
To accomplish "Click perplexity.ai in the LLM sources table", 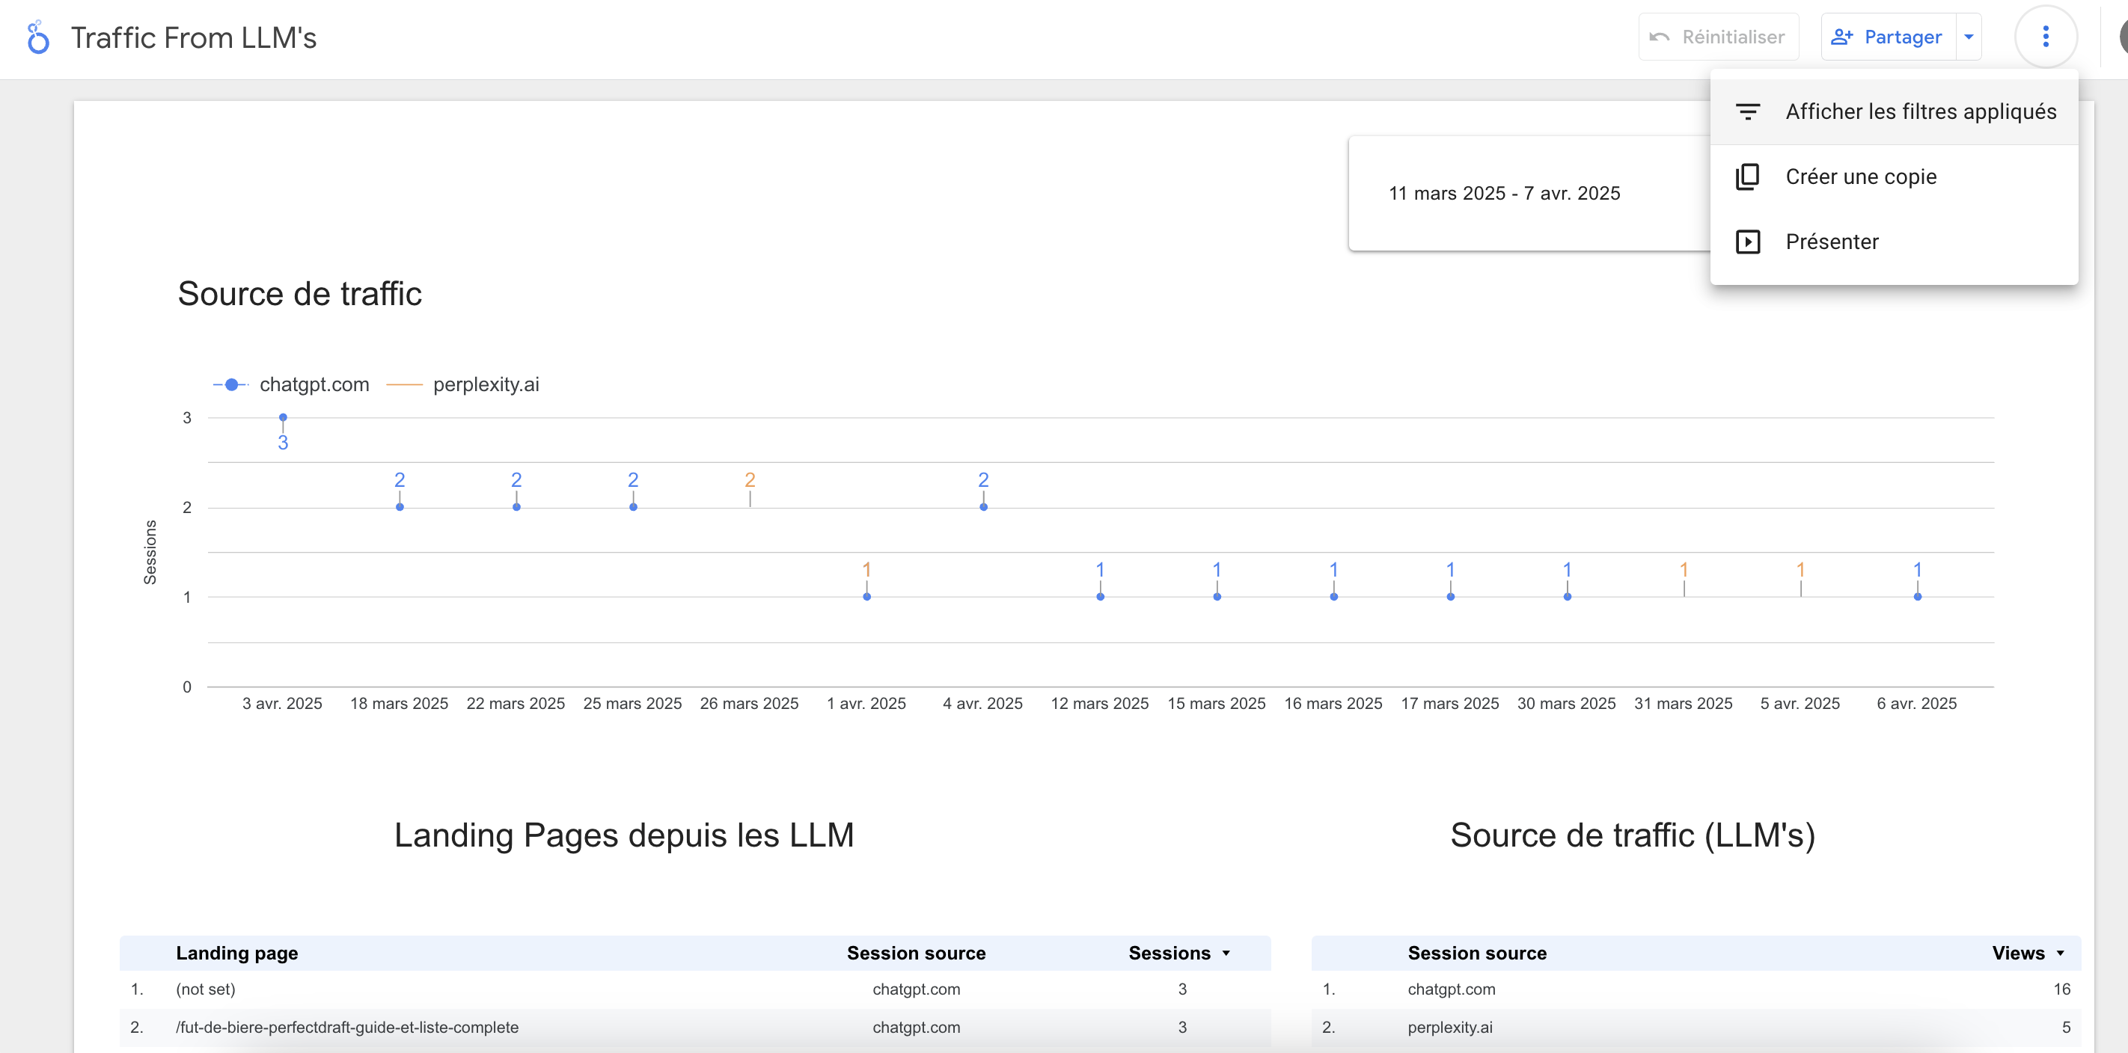I will 1450,1028.
